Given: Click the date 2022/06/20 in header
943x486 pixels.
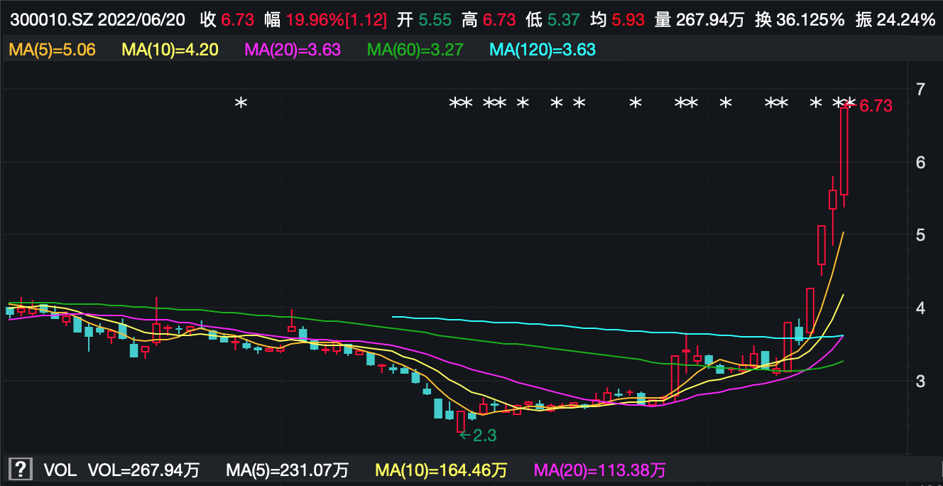Looking at the screenshot, I should tap(142, 20).
